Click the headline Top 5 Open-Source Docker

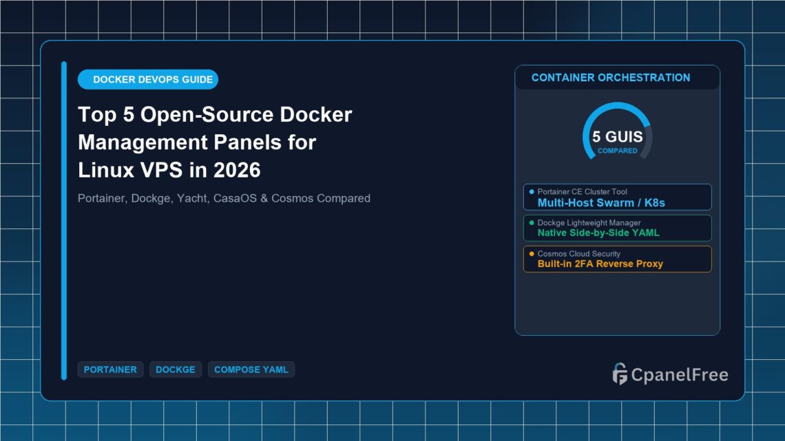(x=215, y=114)
